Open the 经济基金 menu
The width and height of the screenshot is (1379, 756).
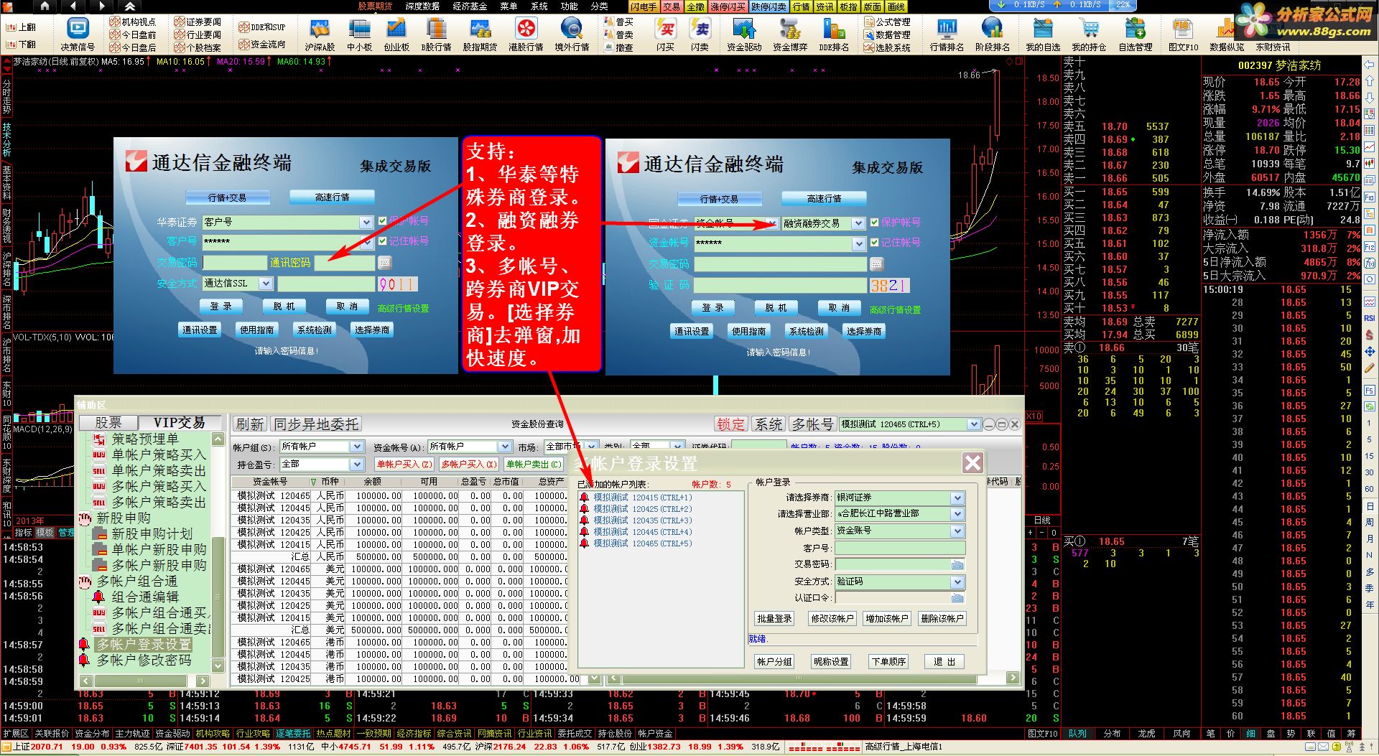click(470, 6)
